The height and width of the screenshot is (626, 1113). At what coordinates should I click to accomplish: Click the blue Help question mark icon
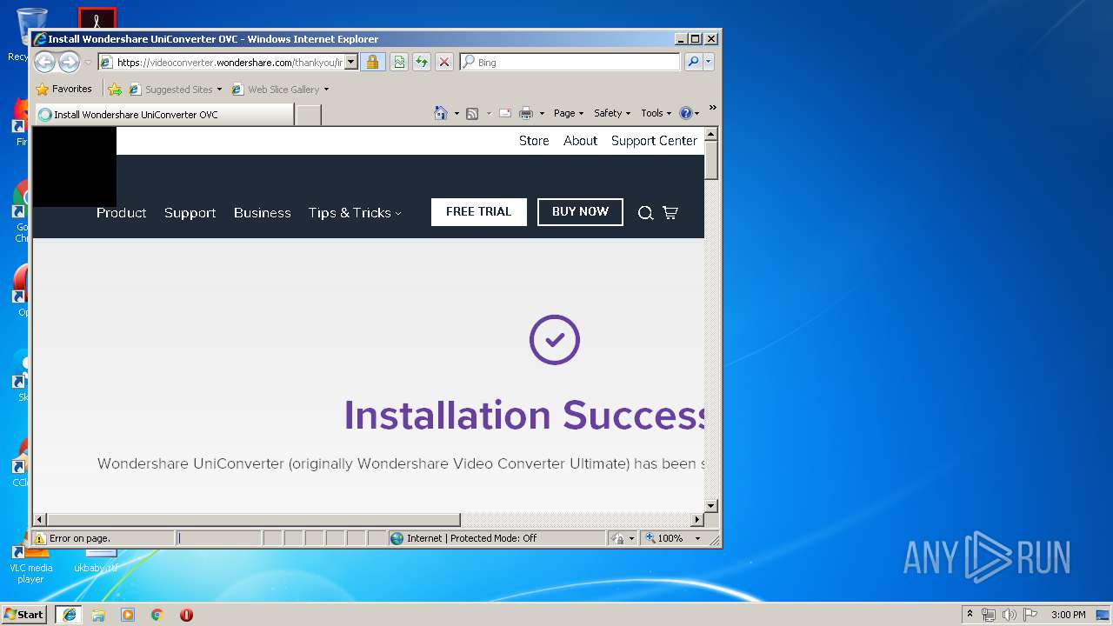(686, 113)
